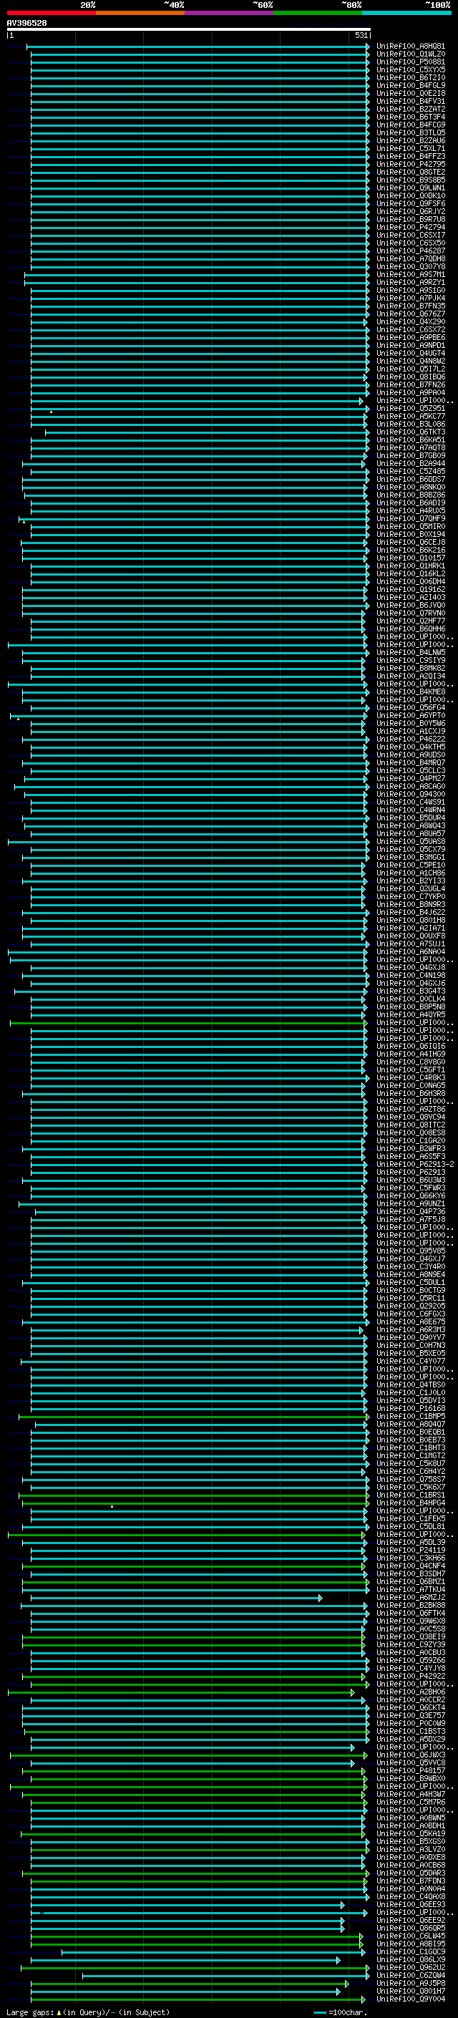
Task: Click the cyan scale bar beside =100char.
Action: coord(319,2012)
